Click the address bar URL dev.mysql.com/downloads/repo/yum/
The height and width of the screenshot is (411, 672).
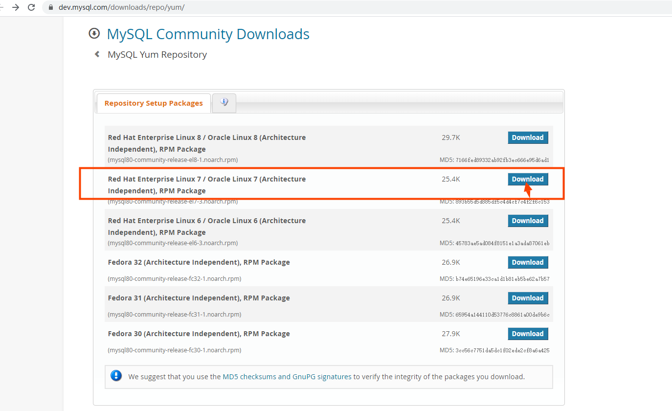[x=121, y=7]
